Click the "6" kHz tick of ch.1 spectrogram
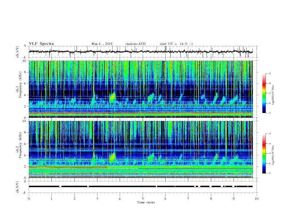Image resolution: width=289 pixels, height=223 pixels. point(25,83)
